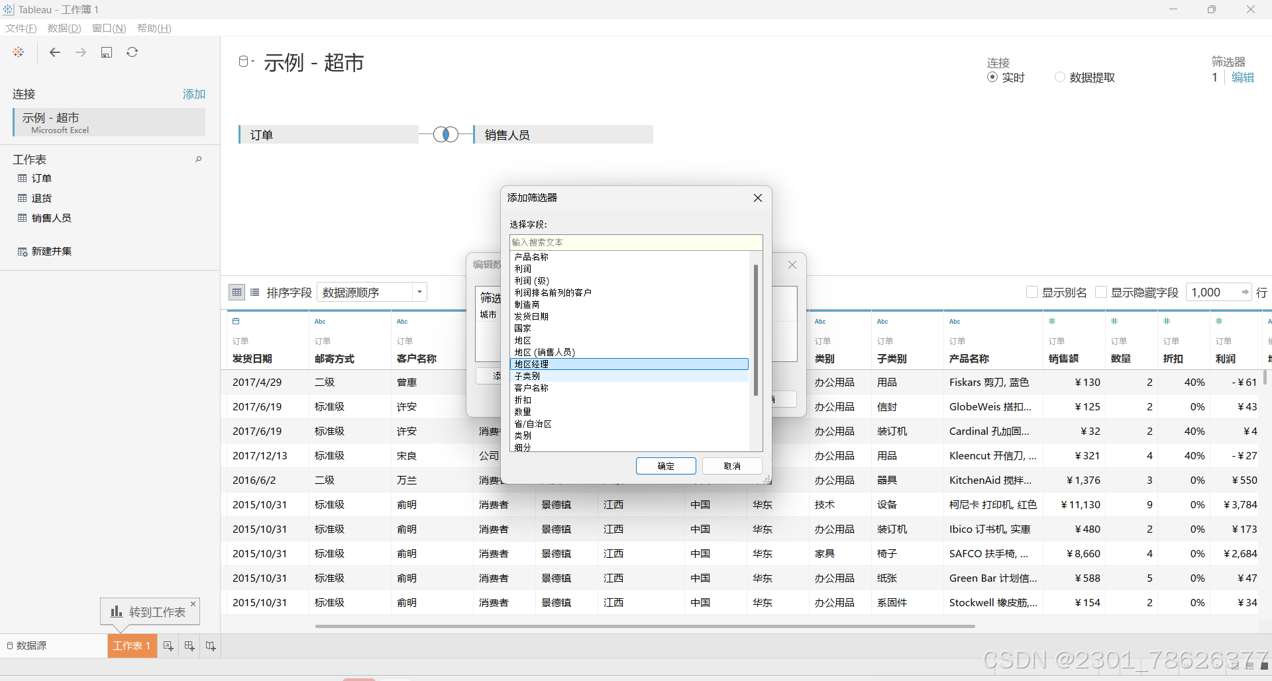Viewport: 1272px width, 681px height.
Task: Click the back navigation arrow in toolbar
Action: (55, 52)
